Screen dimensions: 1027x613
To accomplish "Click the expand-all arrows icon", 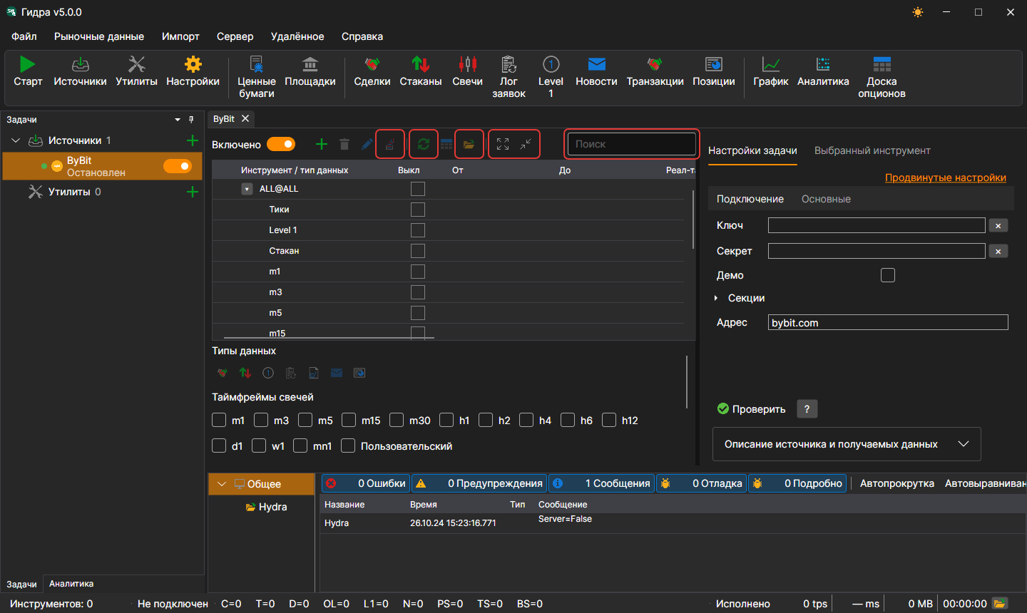I will pyautogui.click(x=503, y=144).
